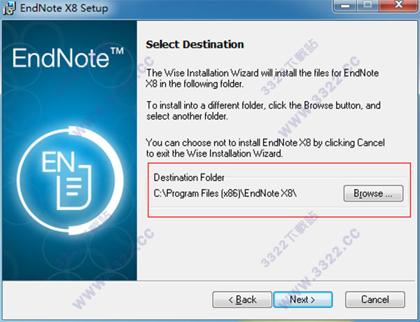The image size is (420, 322).
Task: Cancel the EndNote X8 installation
Action: click(375, 300)
